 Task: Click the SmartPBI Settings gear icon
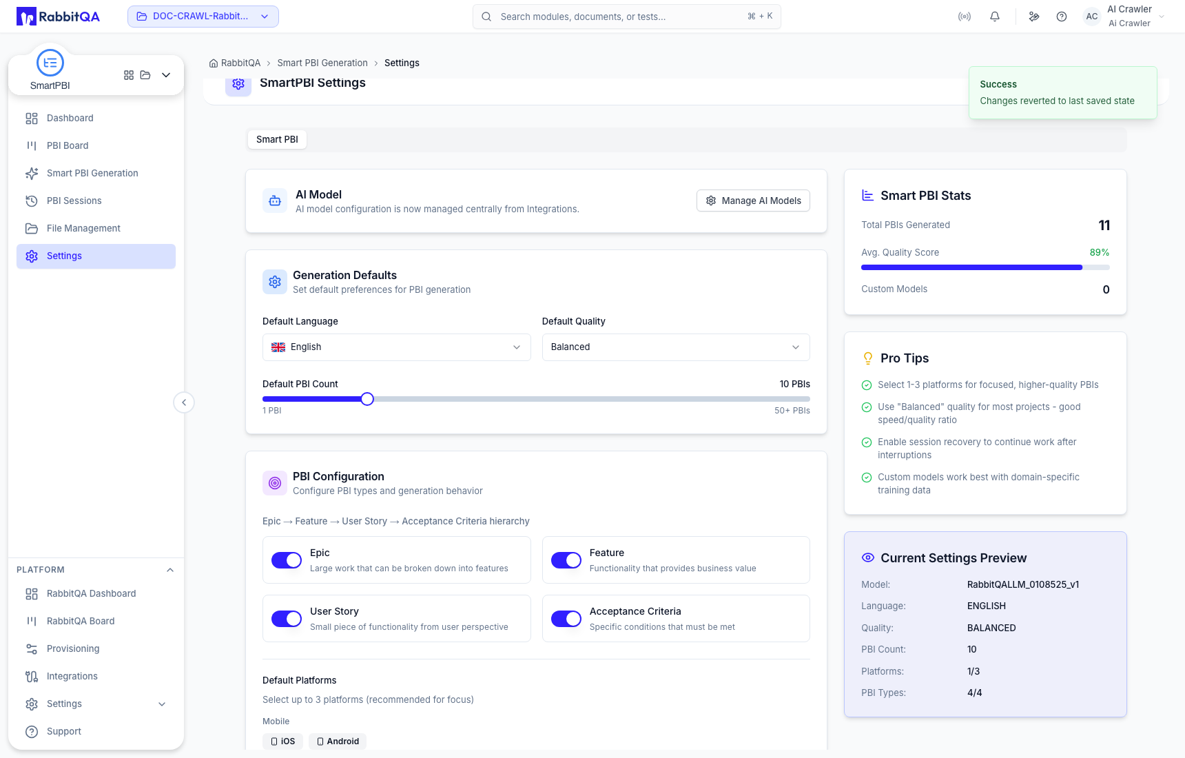coord(238,83)
